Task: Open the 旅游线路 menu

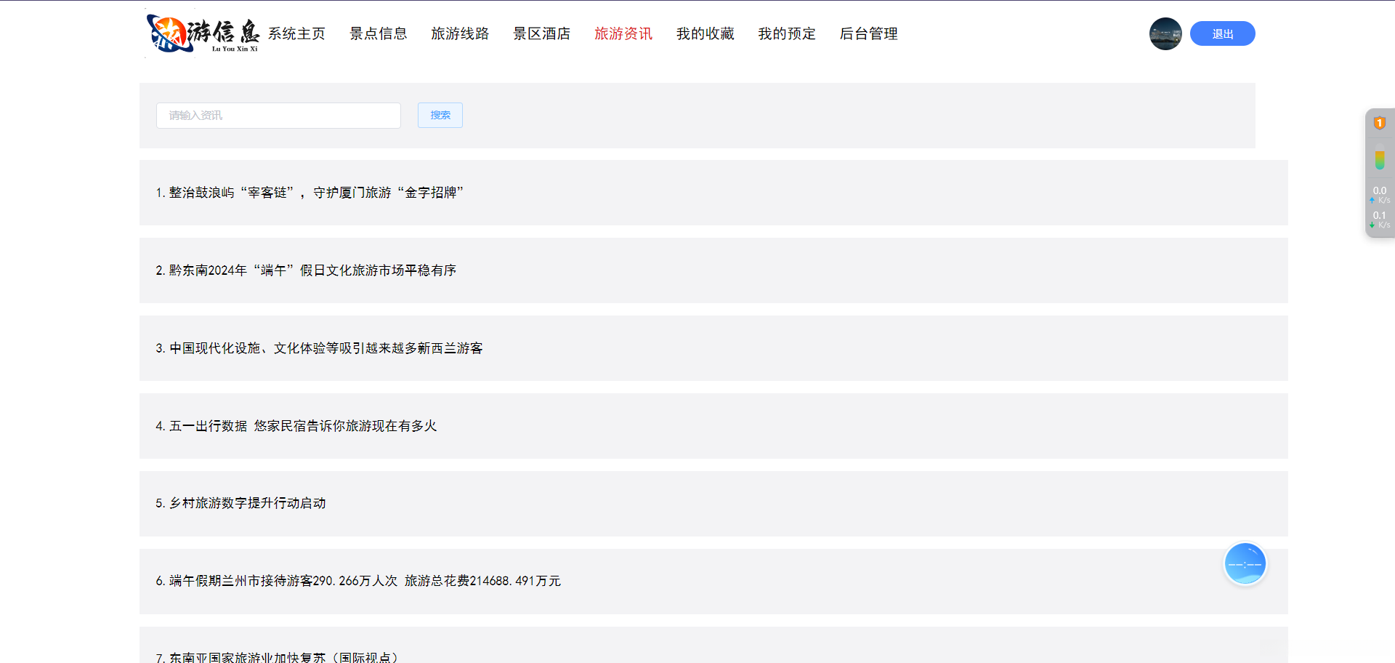Action: pos(460,33)
